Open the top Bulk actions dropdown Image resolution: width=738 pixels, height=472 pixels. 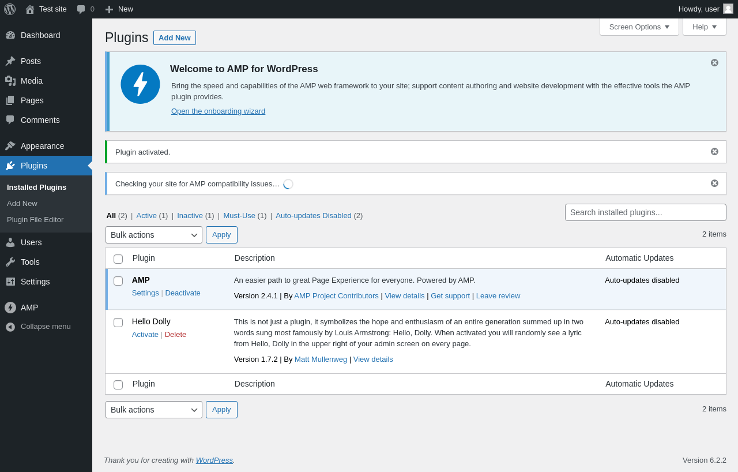point(154,235)
